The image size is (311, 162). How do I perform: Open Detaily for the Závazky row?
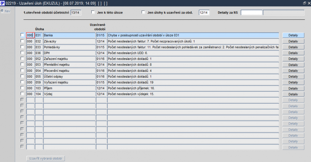pos(293,41)
